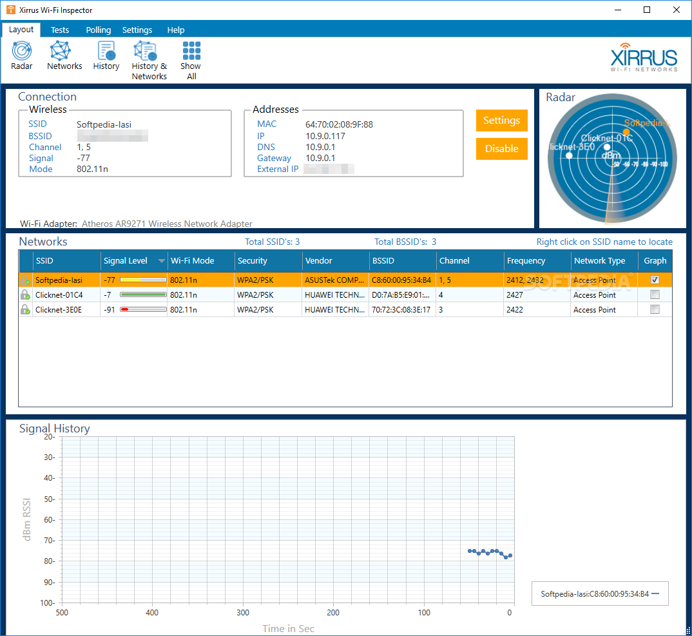Click Clicknet-01C4 green signal bar
Viewport: 692px width, 636px height.
143,295
